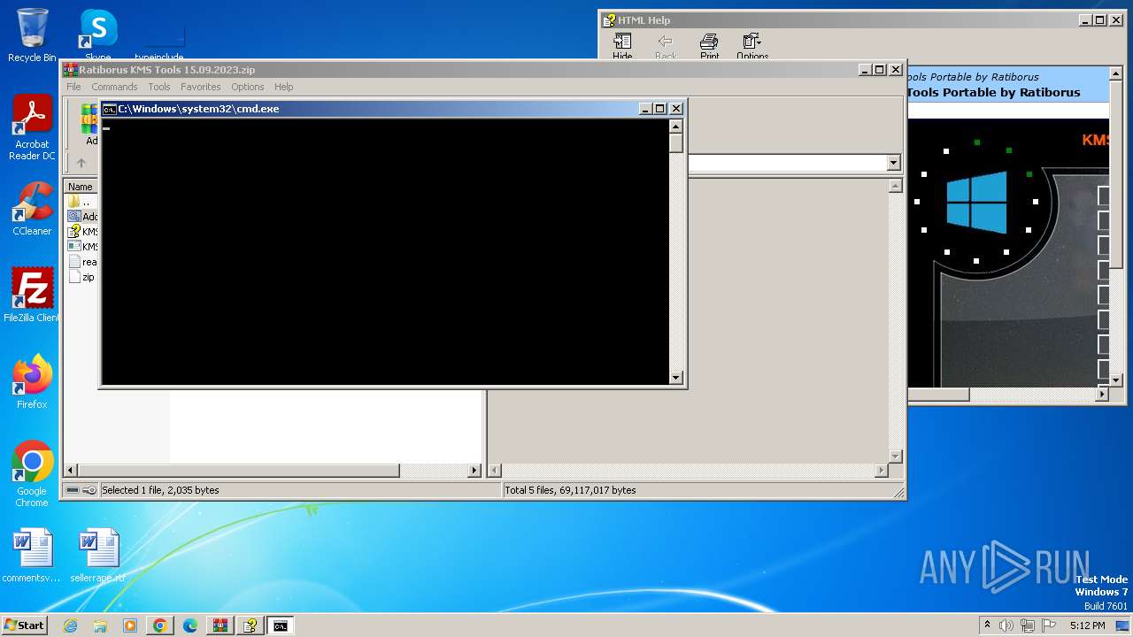Screen dimensions: 1133x637
Task: Open WinRAR Favorites menu
Action: click(201, 87)
